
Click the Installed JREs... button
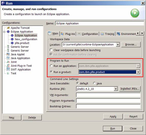[130, 89]
